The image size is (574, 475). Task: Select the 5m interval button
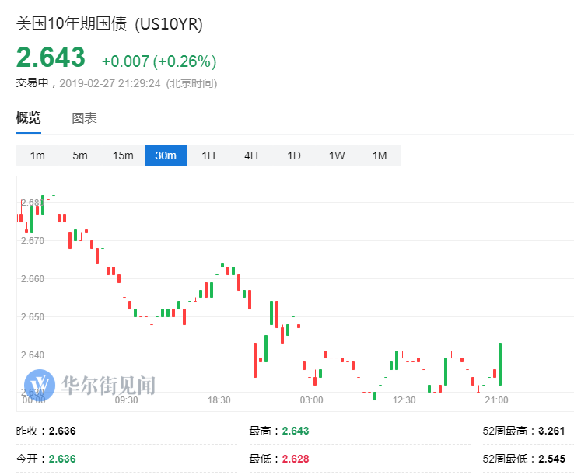point(80,155)
